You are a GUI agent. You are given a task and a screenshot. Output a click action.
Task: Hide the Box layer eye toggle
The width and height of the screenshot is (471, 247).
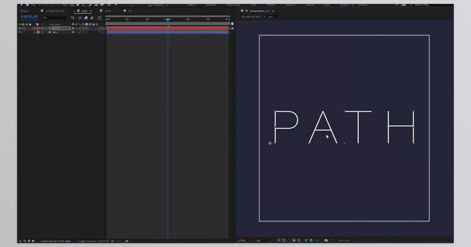click(20, 32)
